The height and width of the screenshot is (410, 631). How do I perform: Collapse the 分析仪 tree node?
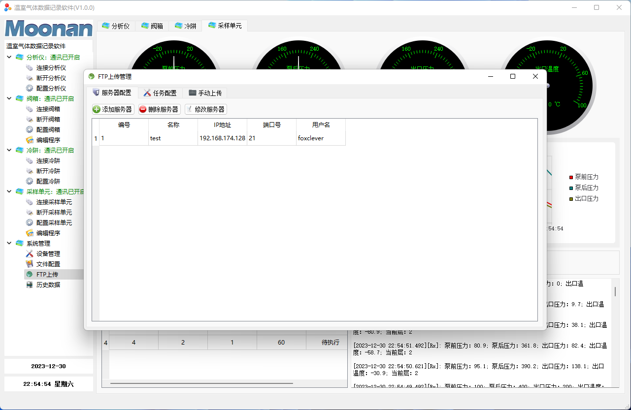click(x=9, y=57)
